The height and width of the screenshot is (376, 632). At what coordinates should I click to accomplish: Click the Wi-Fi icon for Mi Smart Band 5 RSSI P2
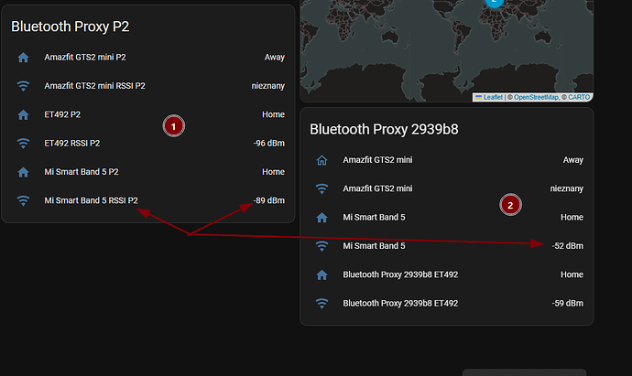23,199
